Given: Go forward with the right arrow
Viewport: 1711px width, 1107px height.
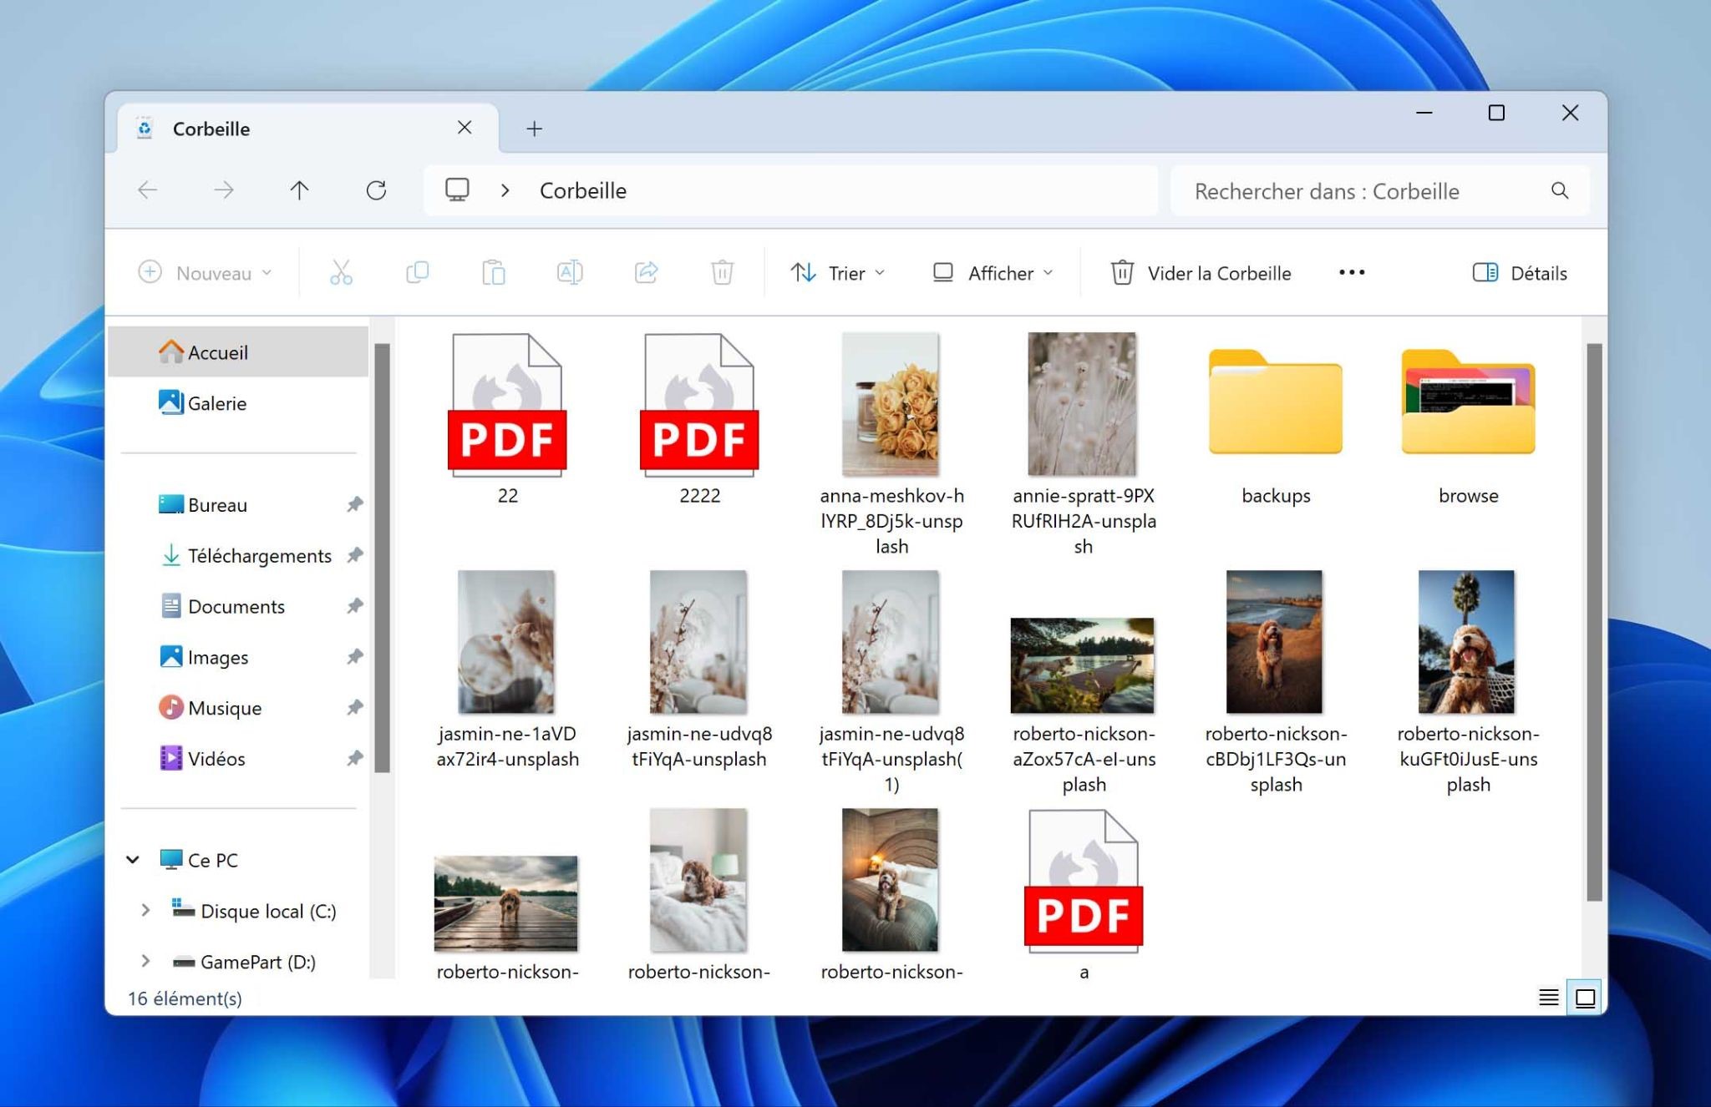Looking at the screenshot, I should (x=224, y=190).
